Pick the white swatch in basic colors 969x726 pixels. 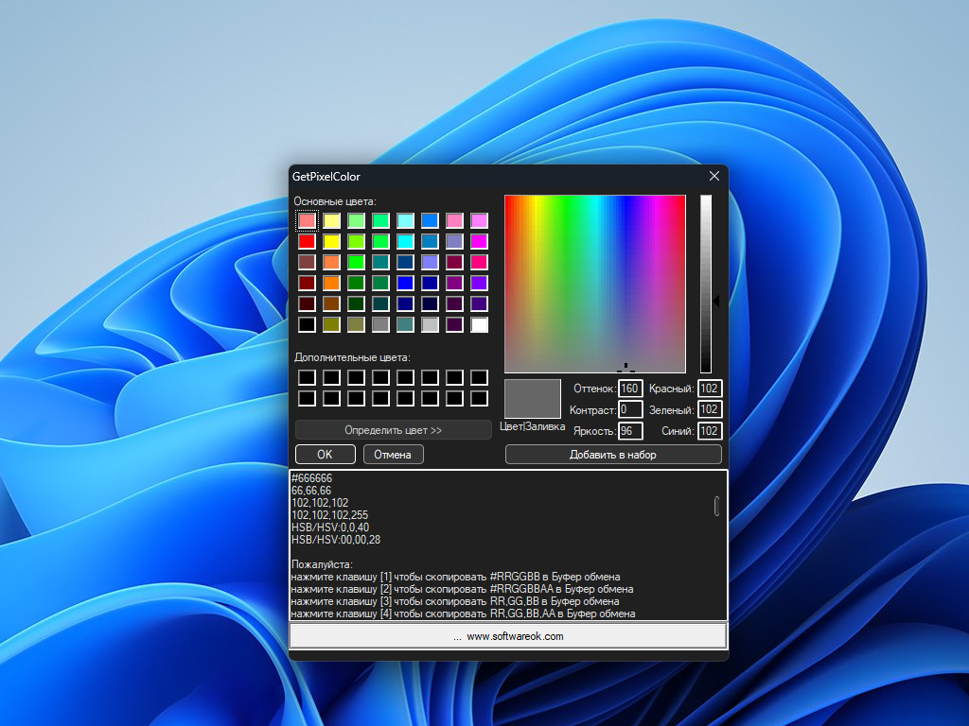coord(479,324)
